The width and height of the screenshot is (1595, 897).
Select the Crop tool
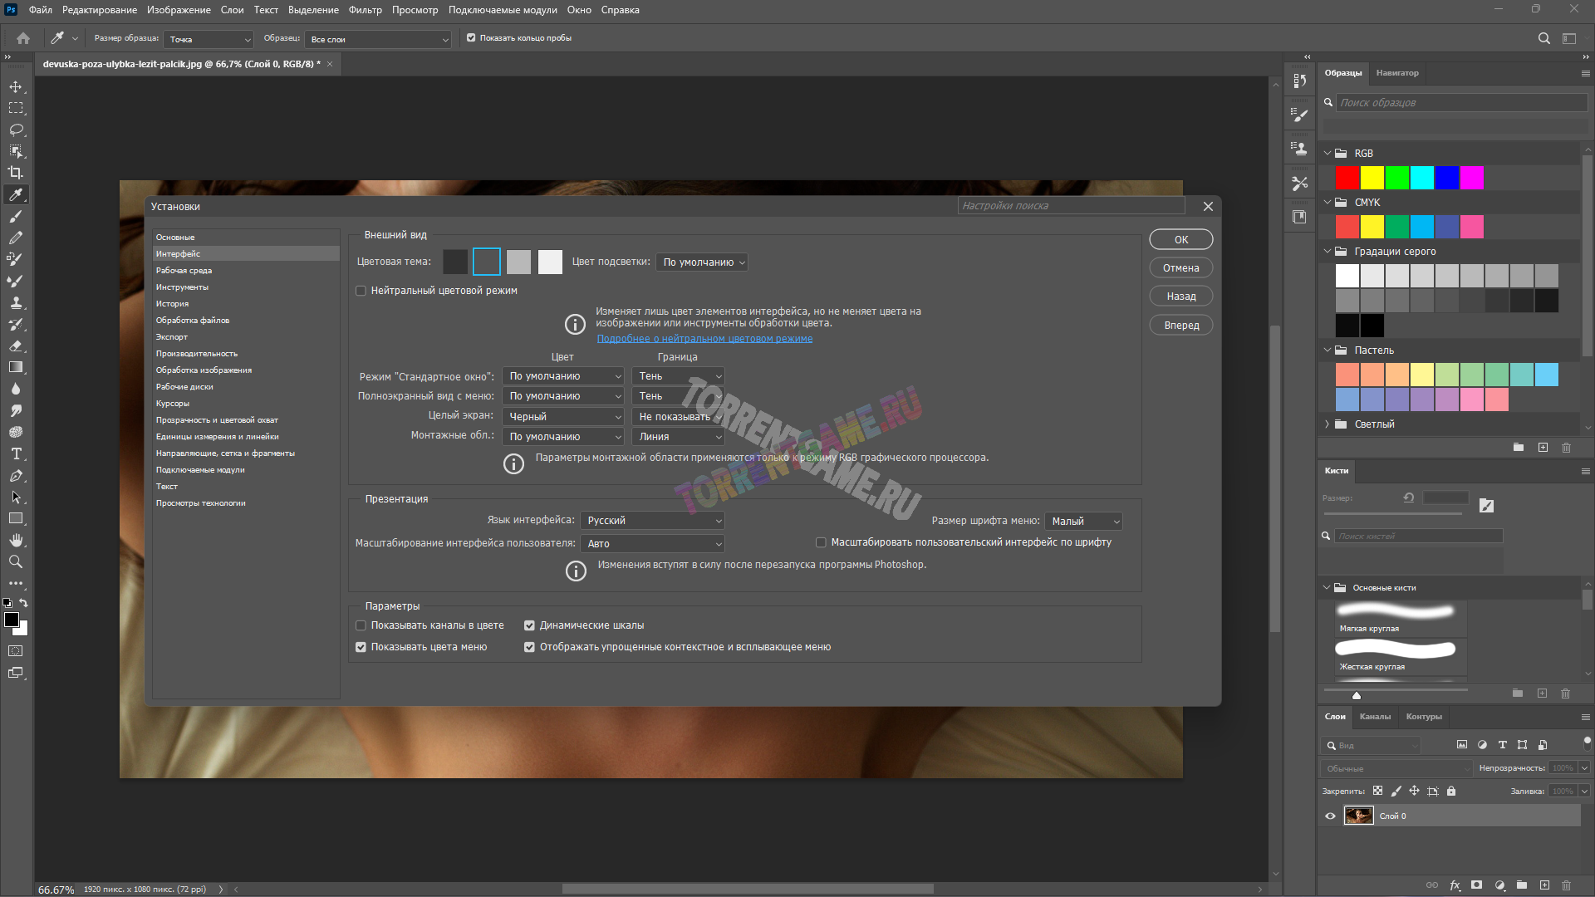pyautogui.click(x=16, y=173)
